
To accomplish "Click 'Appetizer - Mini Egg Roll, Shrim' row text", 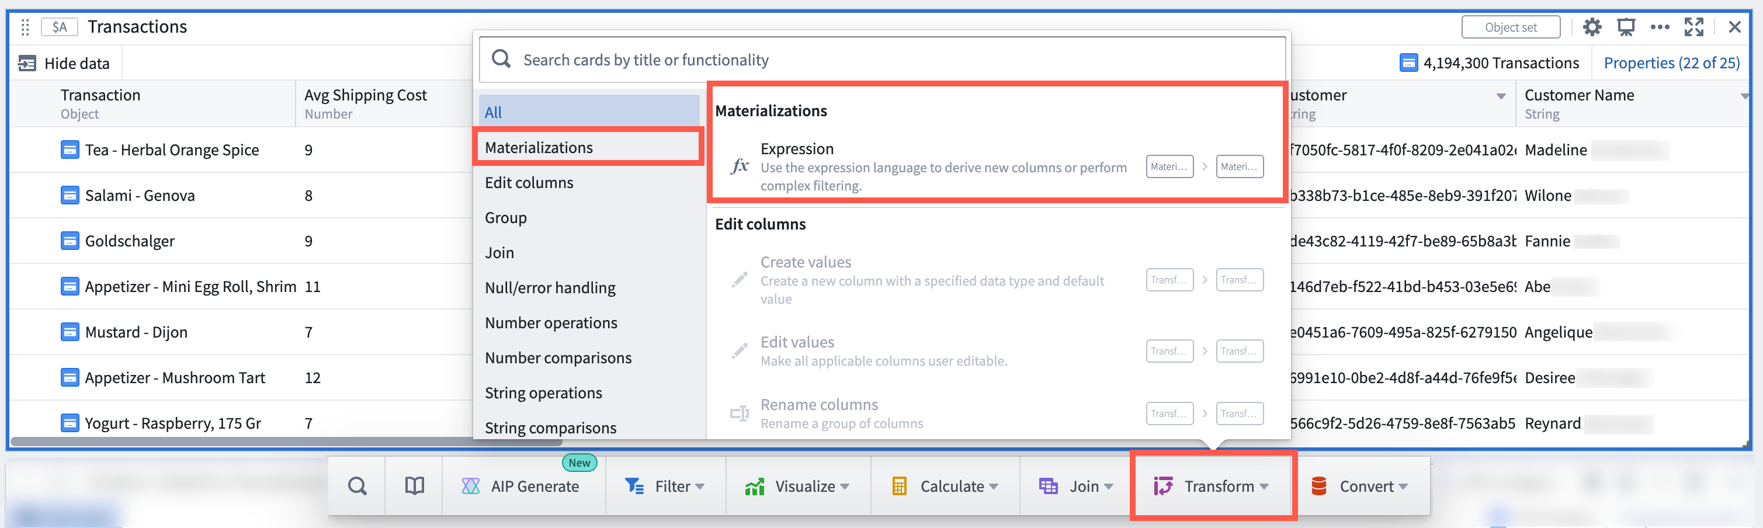I will (190, 287).
